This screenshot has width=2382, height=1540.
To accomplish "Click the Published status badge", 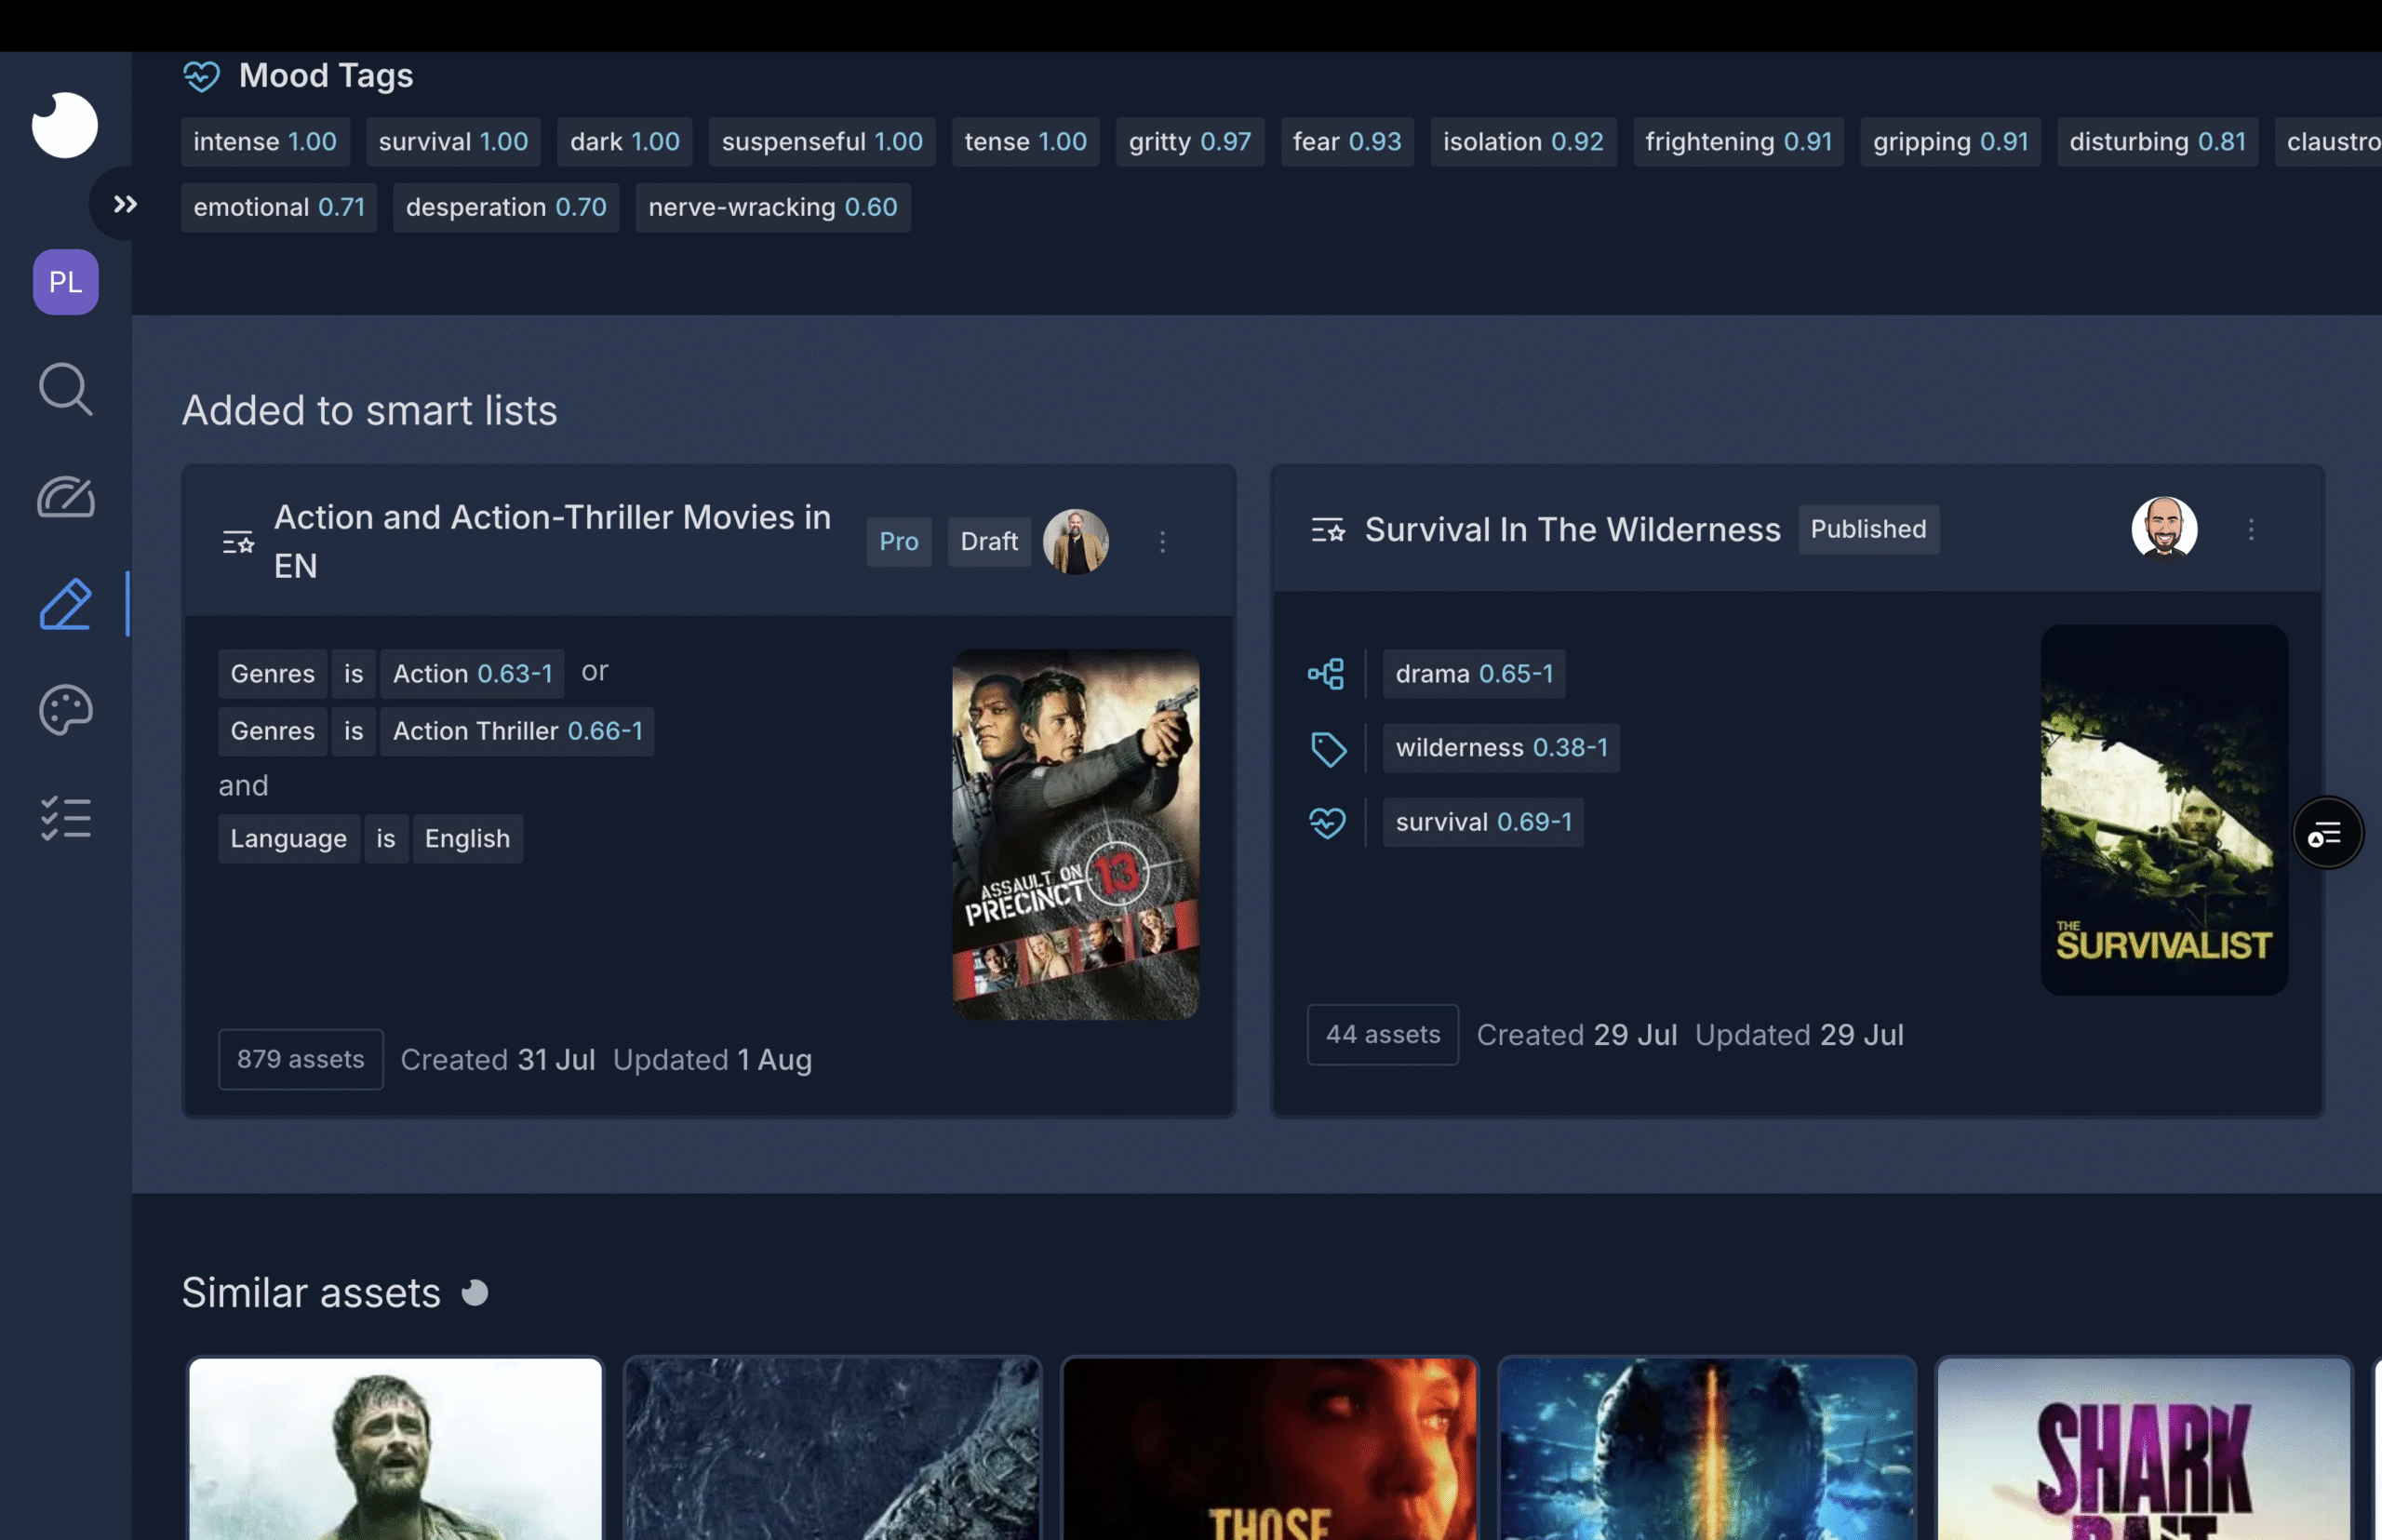I will point(1868,530).
